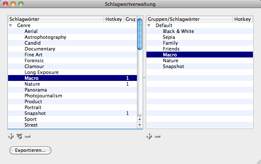Click the Gruppen/Schlagwörter column header
The image size is (261, 164).
tap(189, 19)
